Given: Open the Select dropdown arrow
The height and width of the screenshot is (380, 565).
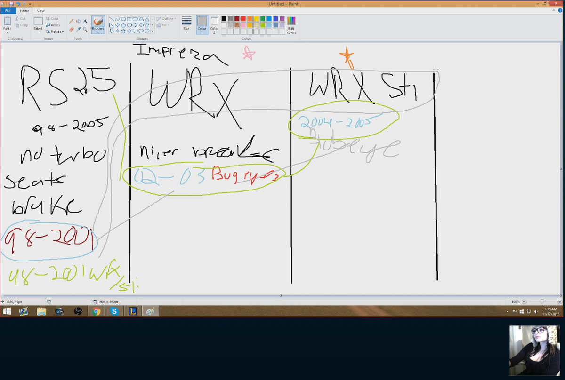Looking at the screenshot, I should pos(38,32).
